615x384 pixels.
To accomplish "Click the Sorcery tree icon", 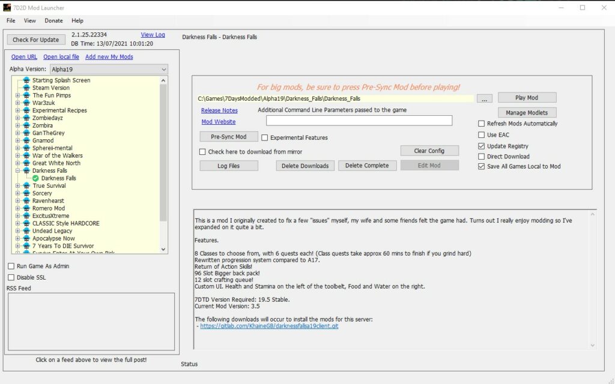I will 26,193.
